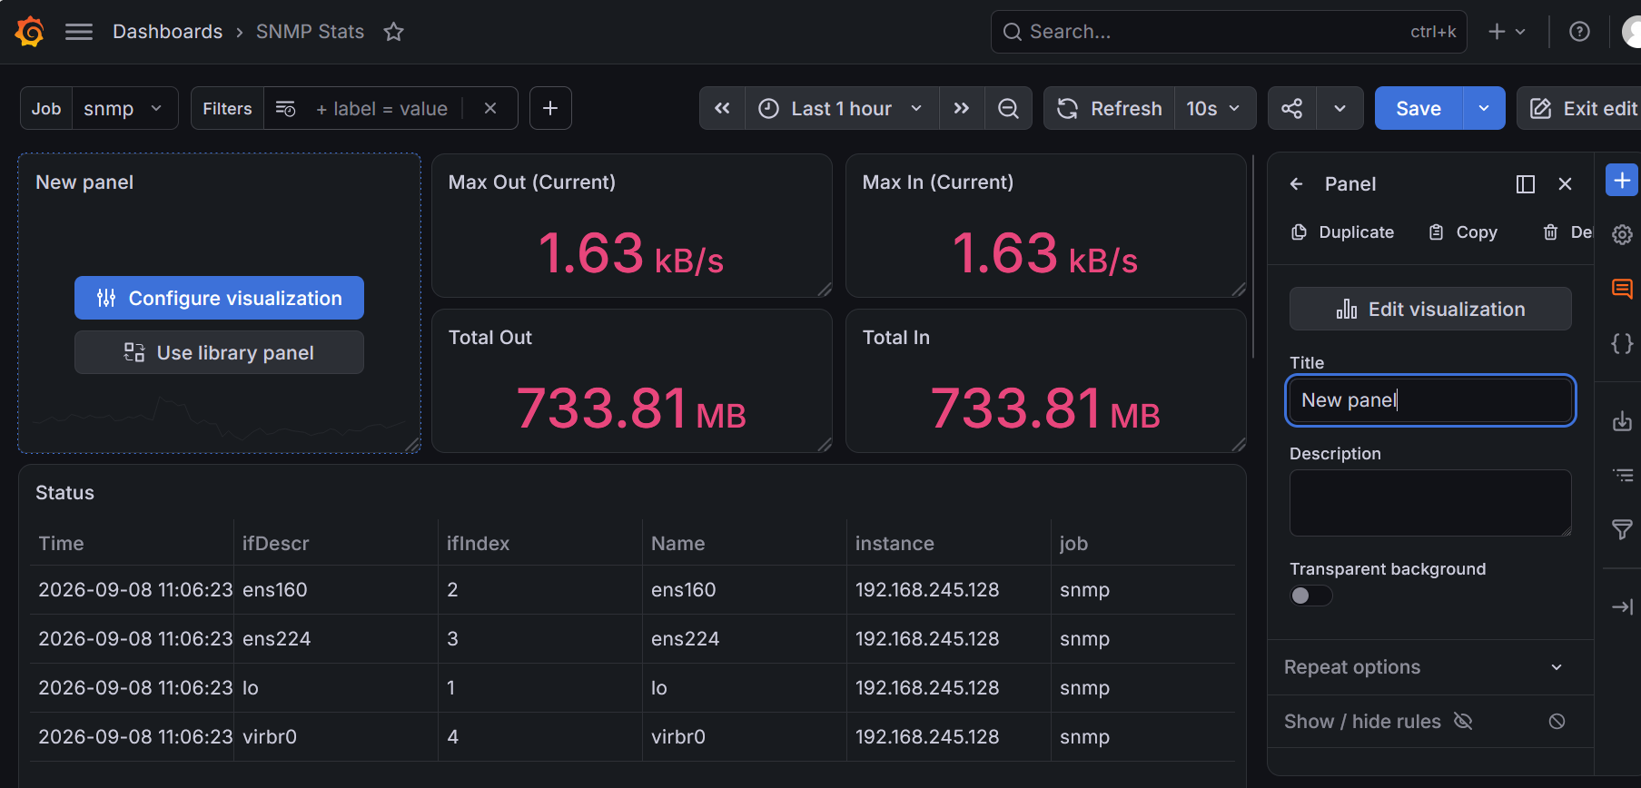1641x788 pixels.
Task: Go back with the Panel arrow
Action: point(1296,184)
